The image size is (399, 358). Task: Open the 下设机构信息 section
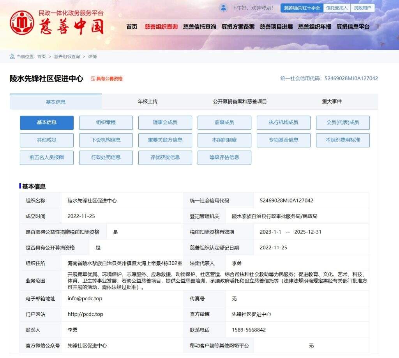[x=106, y=140]
